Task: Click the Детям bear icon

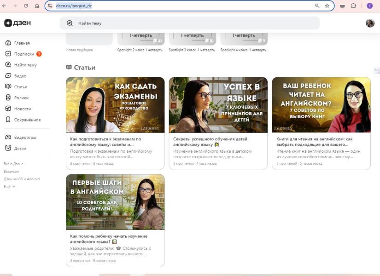Action: (x=8, y=148)
